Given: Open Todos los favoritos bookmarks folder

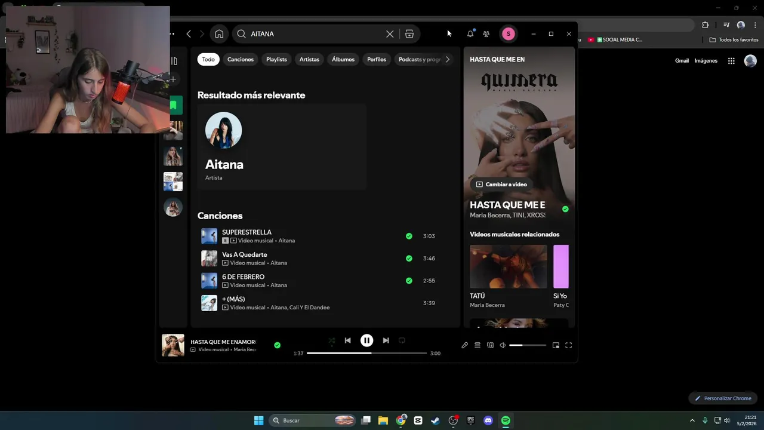Looking at the screenshot, I should (x=734, y=40).
